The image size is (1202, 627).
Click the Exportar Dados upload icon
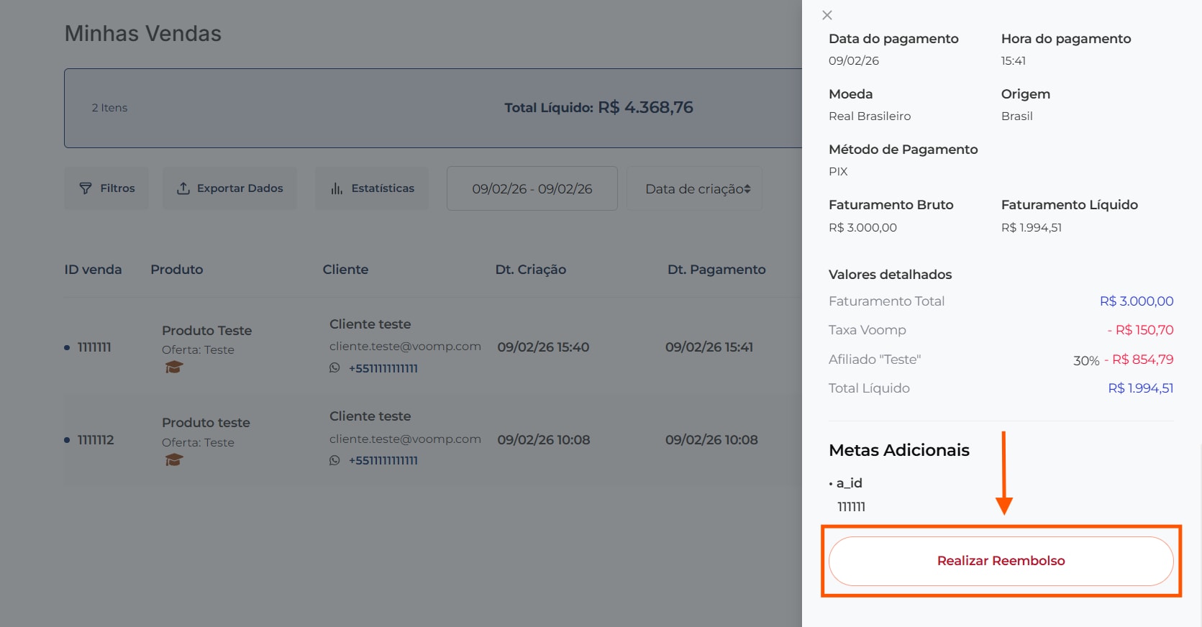point(183,188)
